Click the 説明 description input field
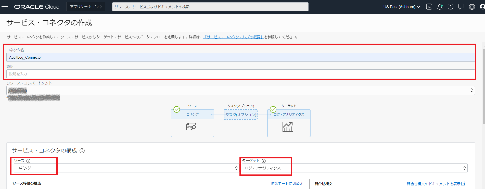This screenshot has height=189, width=485. (x=240, y=74)
